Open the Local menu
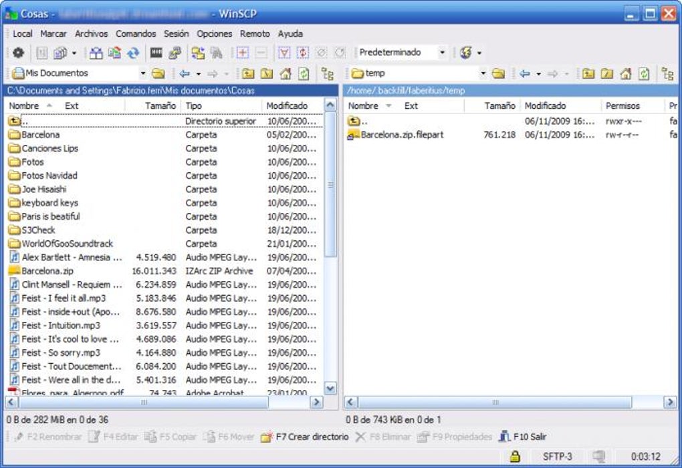The width and height of the screenshot is (682, 468). click(x=22, y=34)
